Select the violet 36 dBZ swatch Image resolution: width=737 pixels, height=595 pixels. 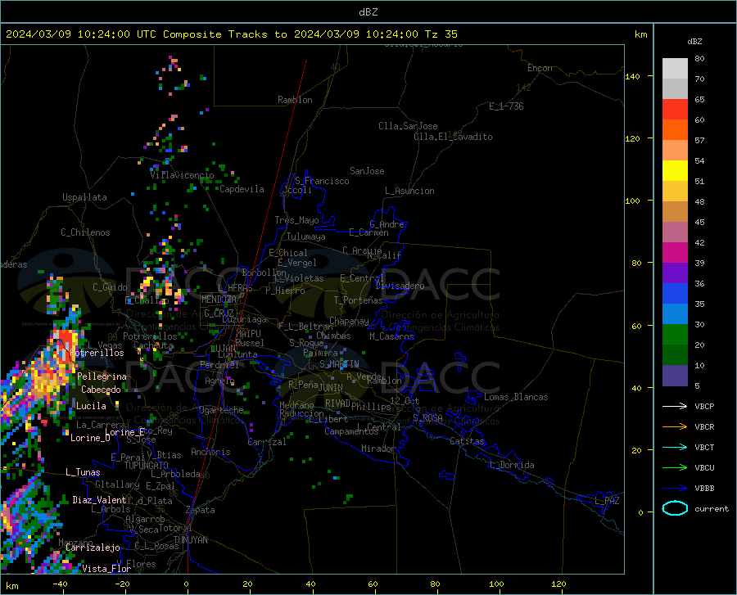(x=675, y=273)
